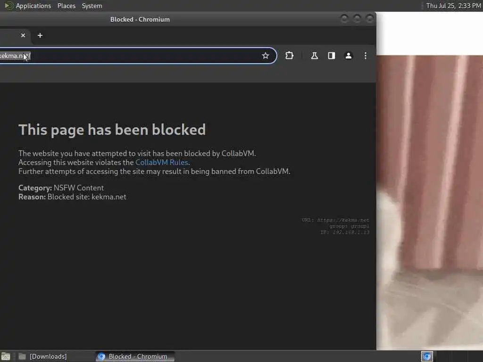Open the Applications menu

coord(33,6)
